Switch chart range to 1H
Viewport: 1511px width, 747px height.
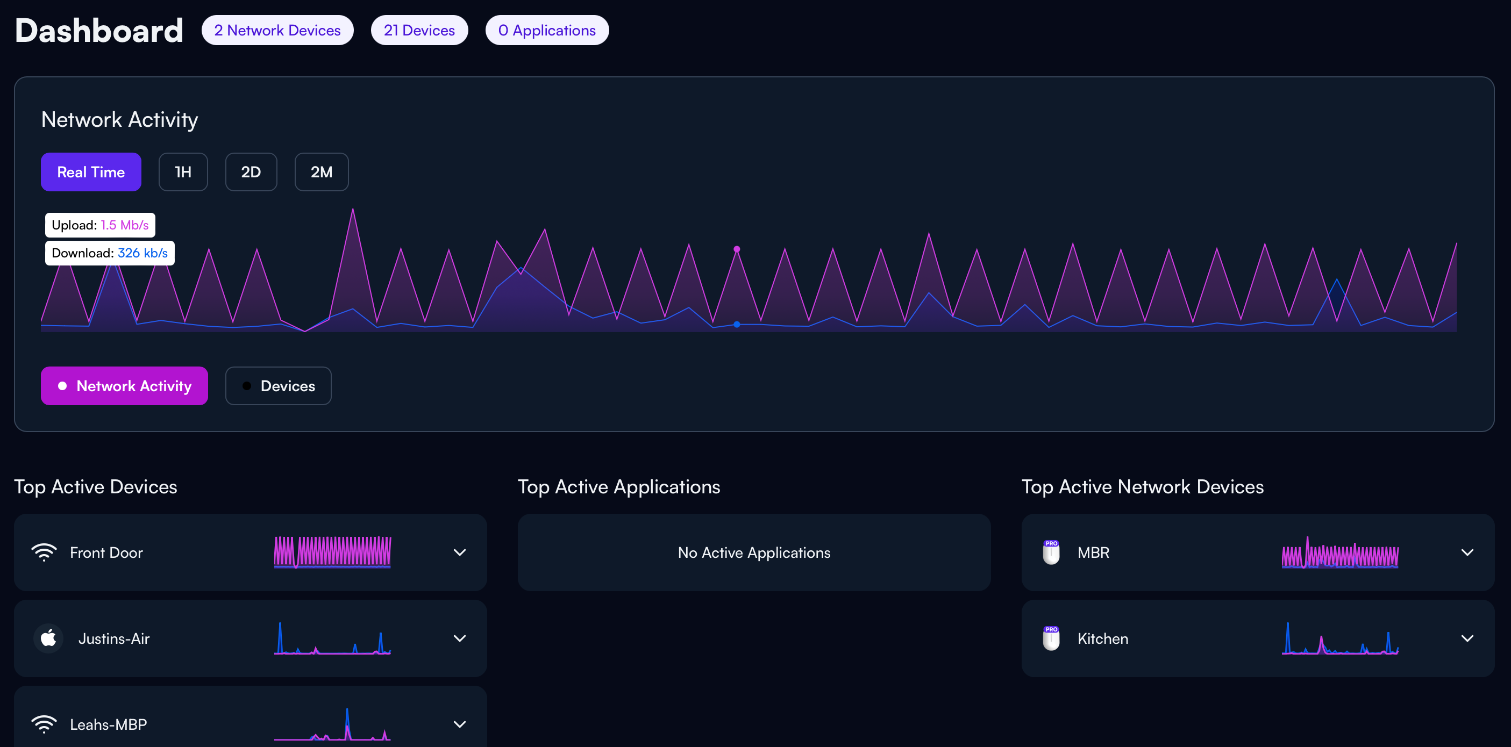[x=183, y=172]
